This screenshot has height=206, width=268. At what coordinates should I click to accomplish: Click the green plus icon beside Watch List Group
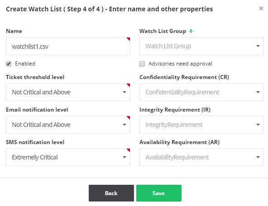click(191, 31)
